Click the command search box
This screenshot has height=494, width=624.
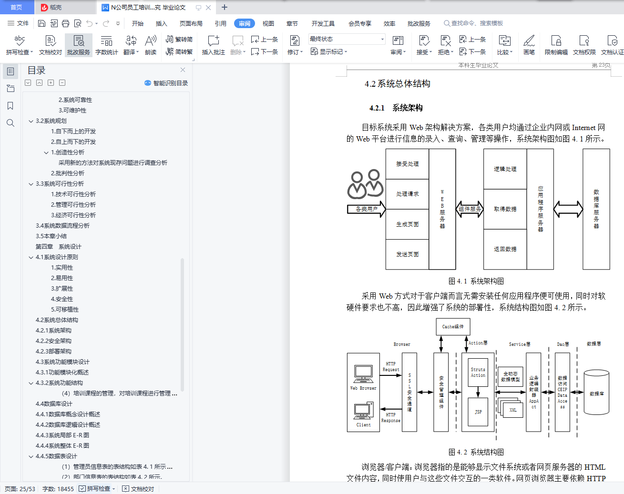point(477,23)
